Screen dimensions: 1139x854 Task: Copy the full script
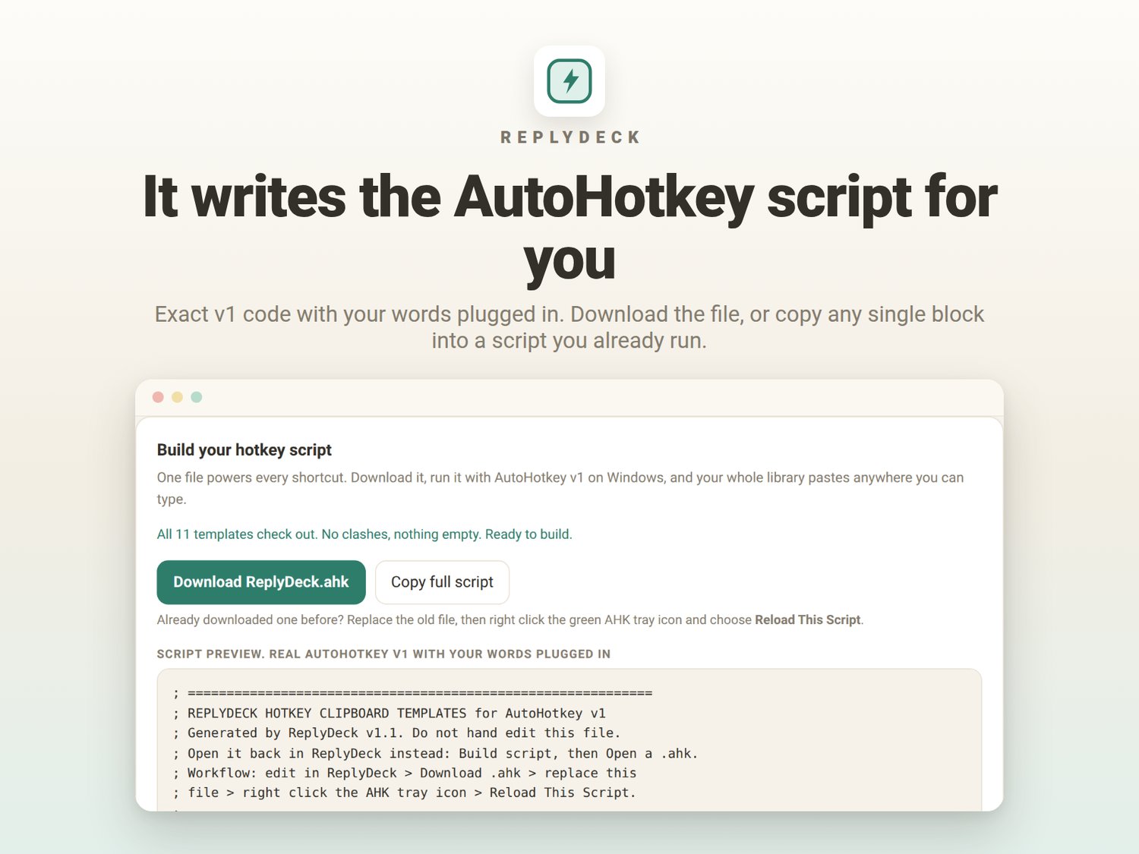point(442,582)
